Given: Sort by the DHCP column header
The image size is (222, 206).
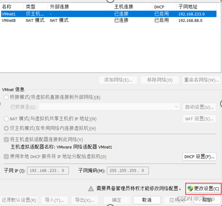Looking at the screenshot, I should click(164, 7).
